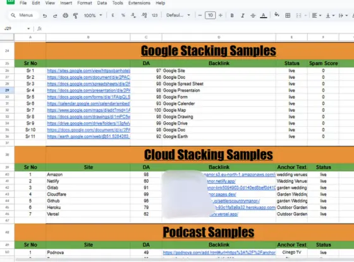Format as currency icon
Image resolution: width=354 pixels, height=262 pixels.
pyautogui.click(x=113, y=15)
